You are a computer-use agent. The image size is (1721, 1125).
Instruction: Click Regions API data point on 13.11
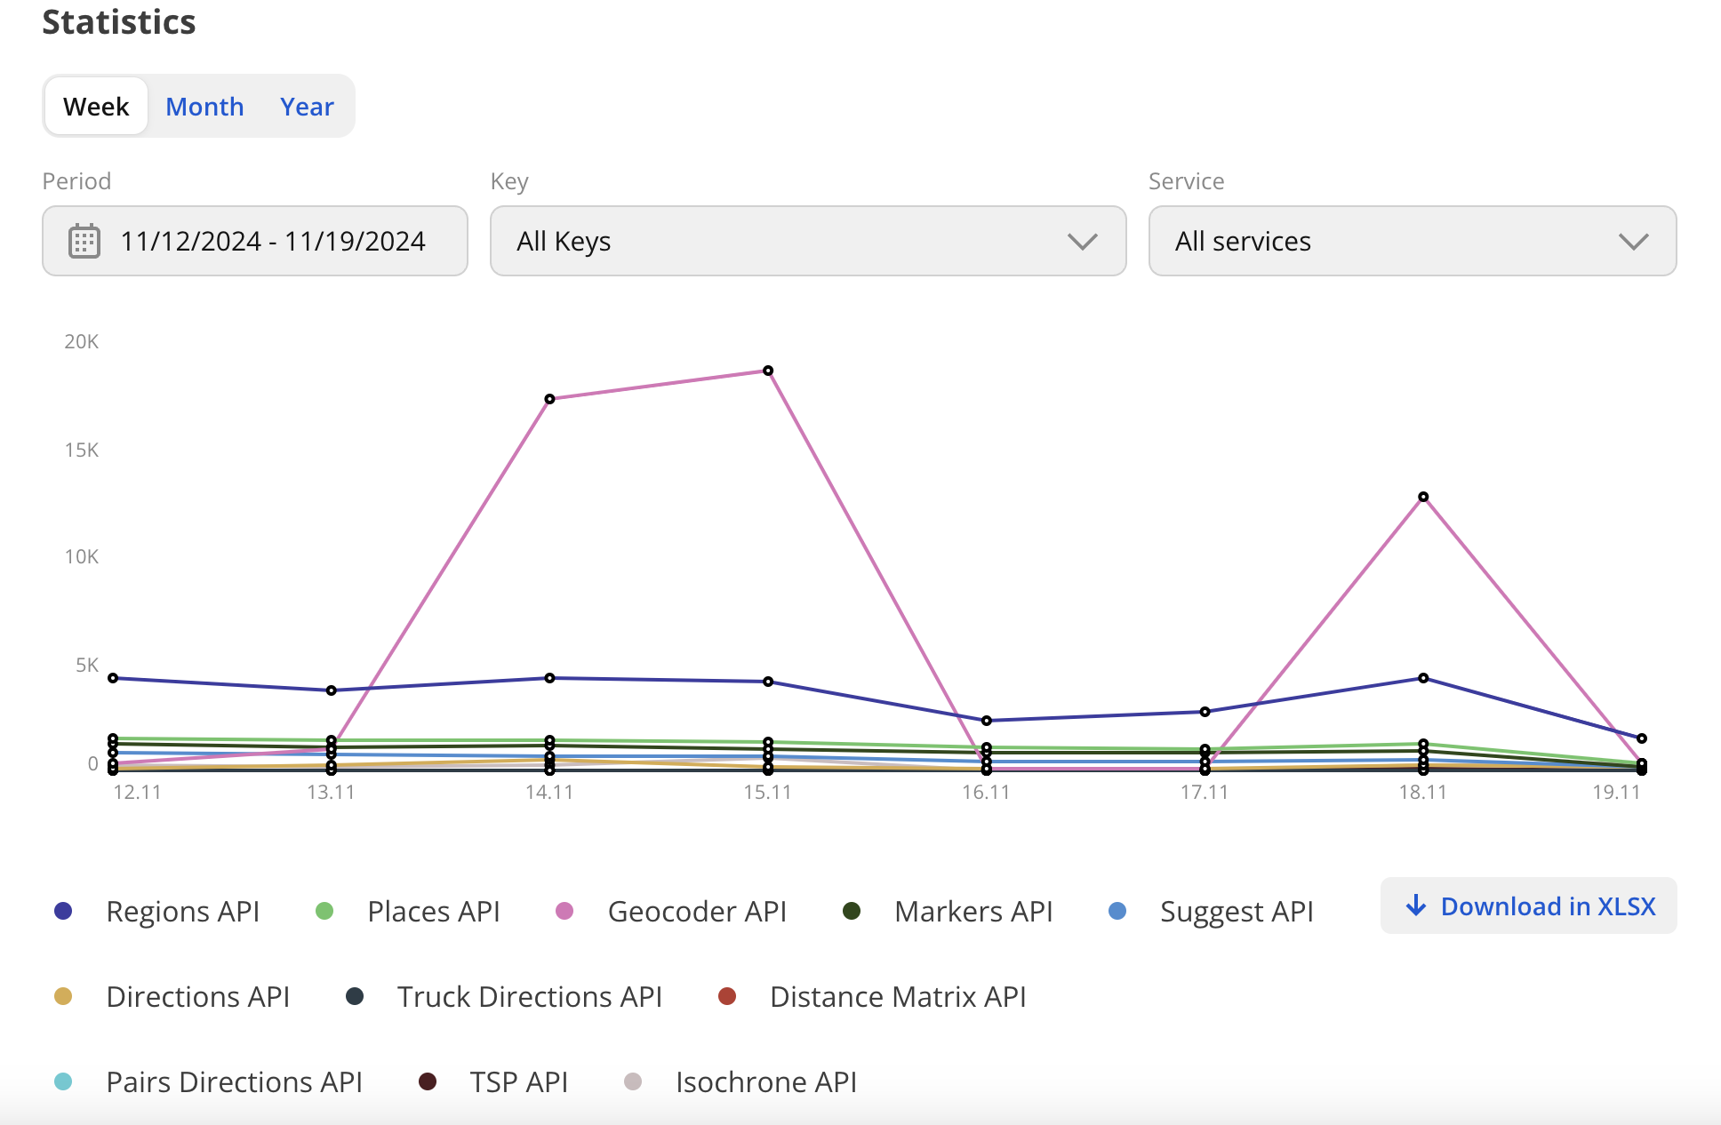332,690
